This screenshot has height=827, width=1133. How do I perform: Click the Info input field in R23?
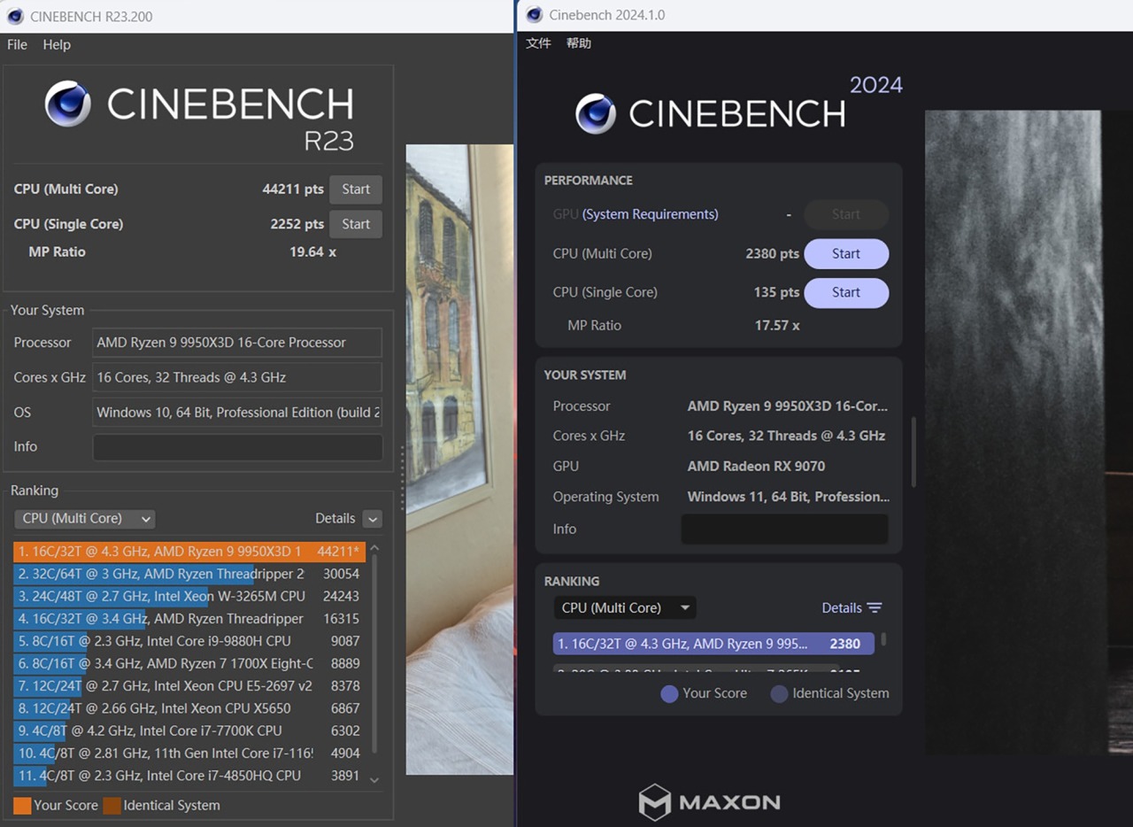pos(237,447)
